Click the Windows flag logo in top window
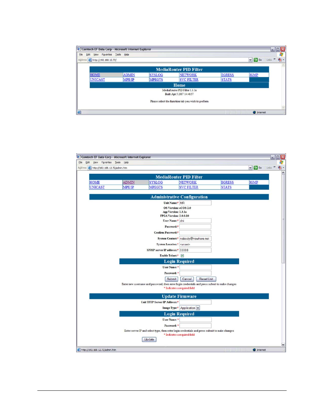The width and height of the screenshot is (324, 420). tap(281, 54)
